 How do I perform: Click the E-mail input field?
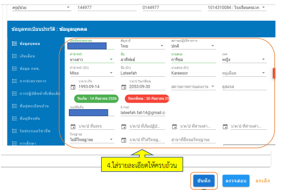[x=143, y=113]
